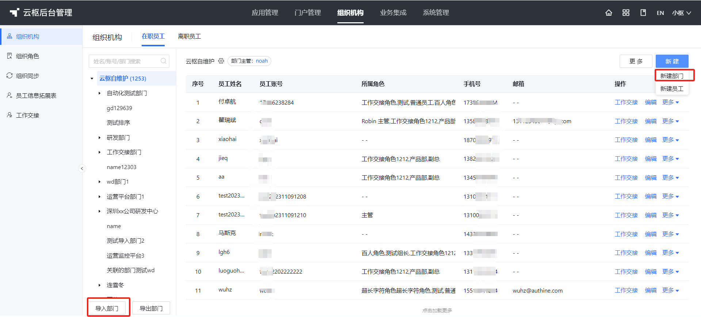The width and height of the screenshot is (701, 317).
Task: Select 运营监控平台3 in department tree
Action: (x=126, y=256)
